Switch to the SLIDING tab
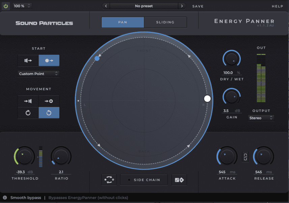289x203 pixels. (x=165, y=22)
